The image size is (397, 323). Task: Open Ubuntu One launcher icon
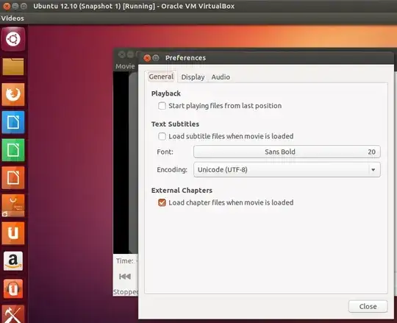point(13,233)
